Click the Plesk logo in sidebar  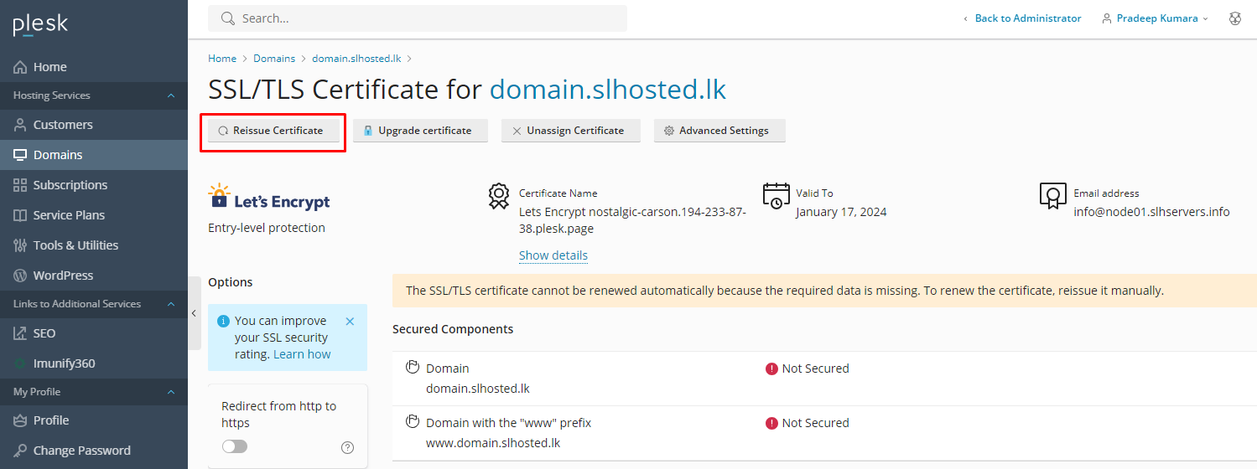pos(40,25)
